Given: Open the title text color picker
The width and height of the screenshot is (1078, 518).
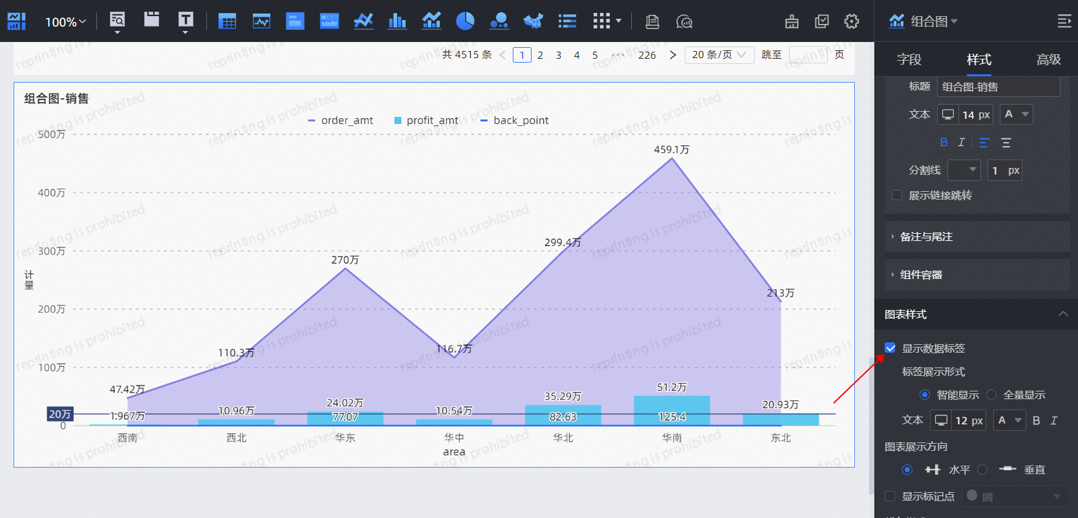Looking at the screenshot, I should [x=1016, y=114].
